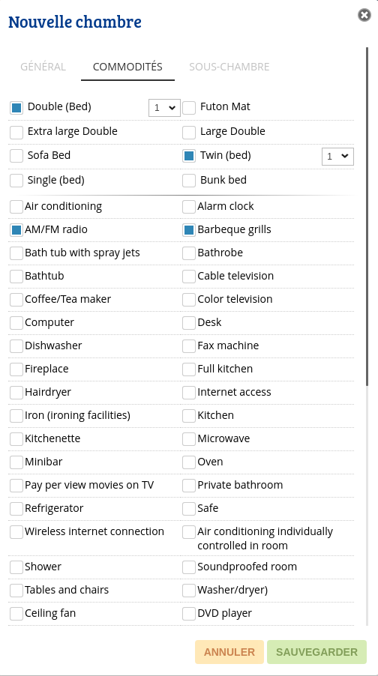The image size is (378, 676).
Task: Click the vertical scrollbar of the amenities list
Action: [367, 217]
